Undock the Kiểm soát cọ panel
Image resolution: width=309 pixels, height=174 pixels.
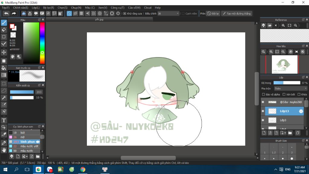(x=39, y=85)
